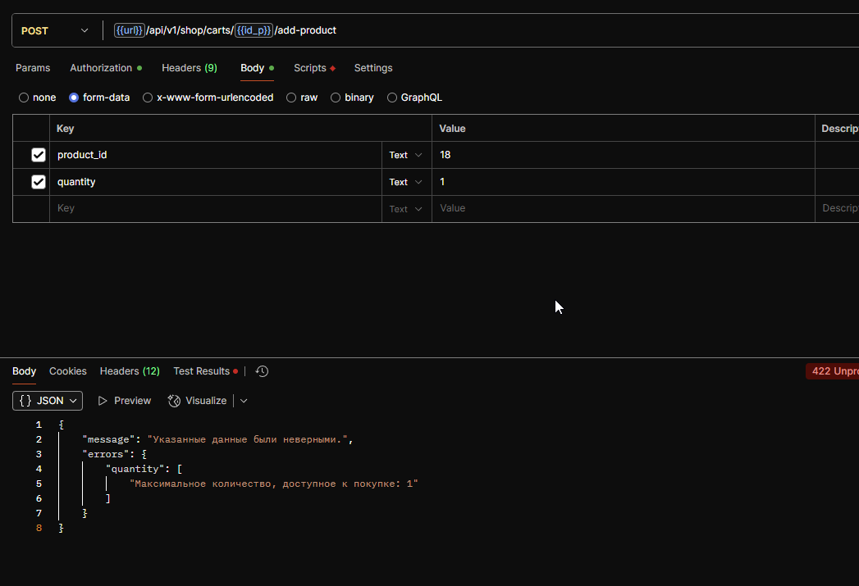Viewport: 859px width, 586px height.
Task: Open the request Headers (9) tab
Action: [x=190, y=68]
